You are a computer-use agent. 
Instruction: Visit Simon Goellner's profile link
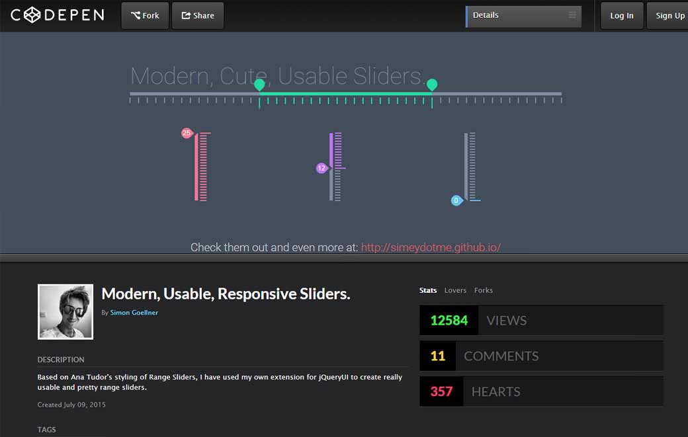click(136, 312)
